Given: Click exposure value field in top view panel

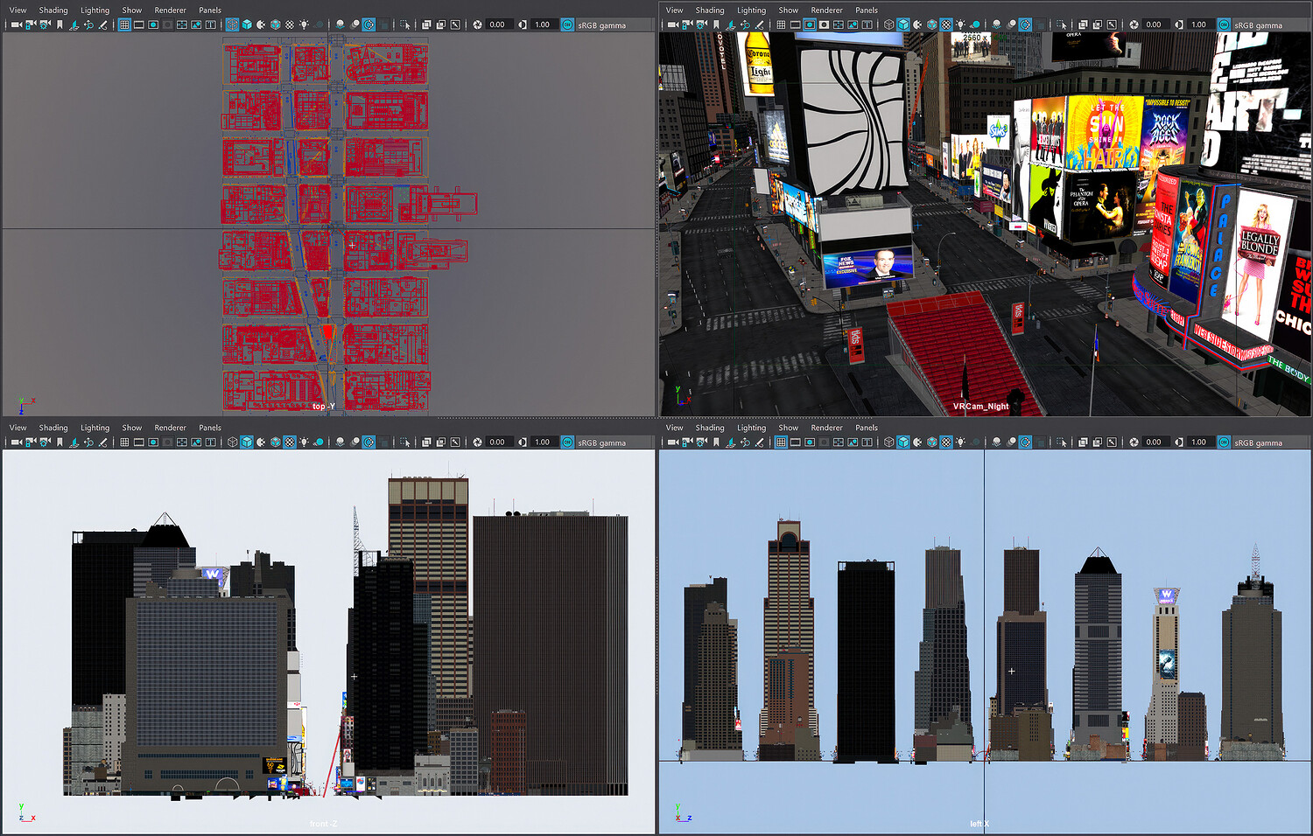Looking at the screenshot, I should pyautogui.click(x=498, y=24).
